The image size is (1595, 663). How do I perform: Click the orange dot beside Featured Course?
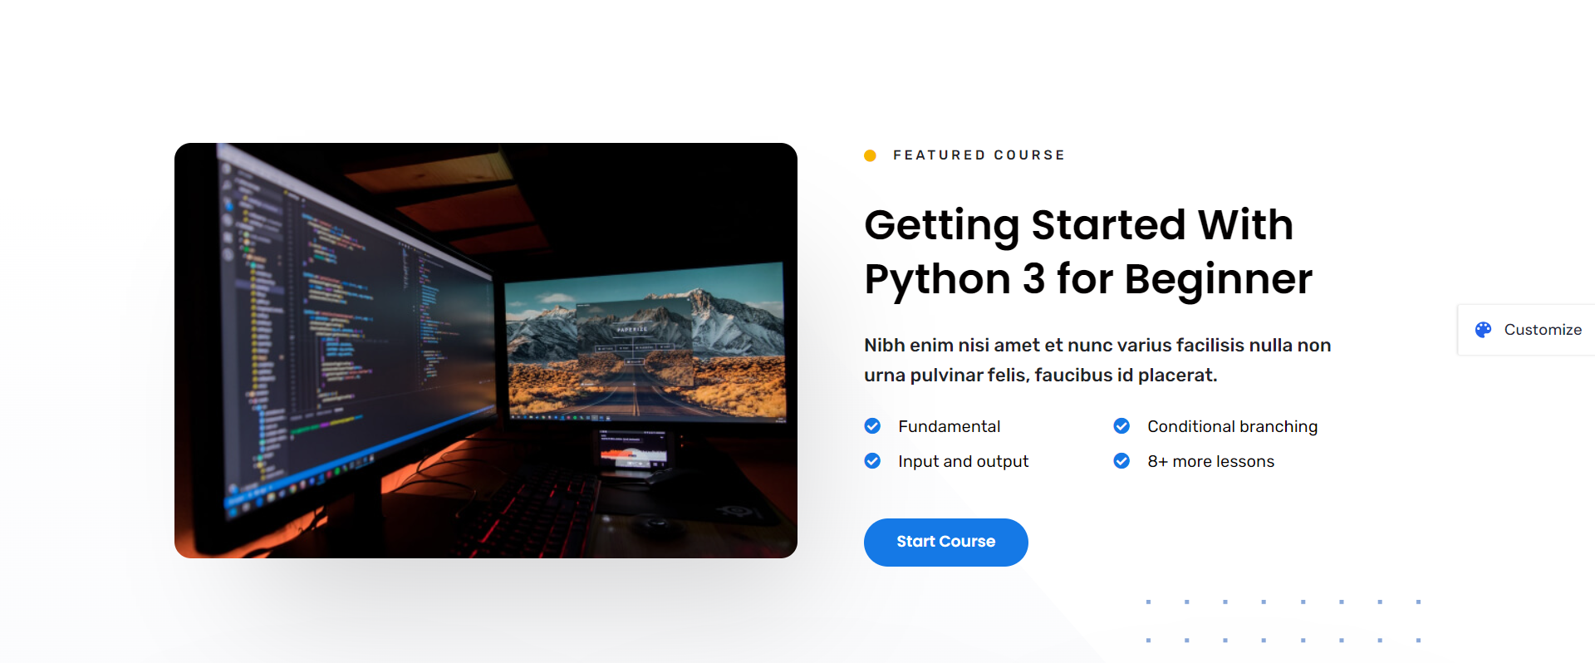[x=870, y=155]
